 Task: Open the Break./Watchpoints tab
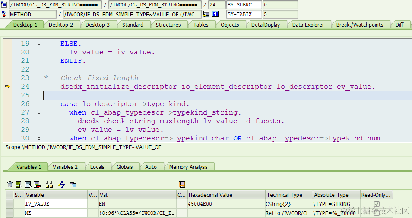[x=360, y=25]
